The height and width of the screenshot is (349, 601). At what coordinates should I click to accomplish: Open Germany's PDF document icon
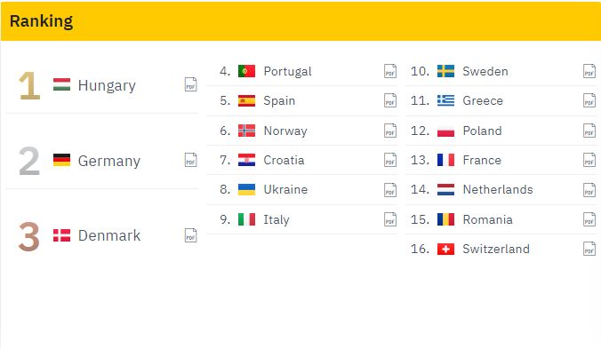pos(191,160)
